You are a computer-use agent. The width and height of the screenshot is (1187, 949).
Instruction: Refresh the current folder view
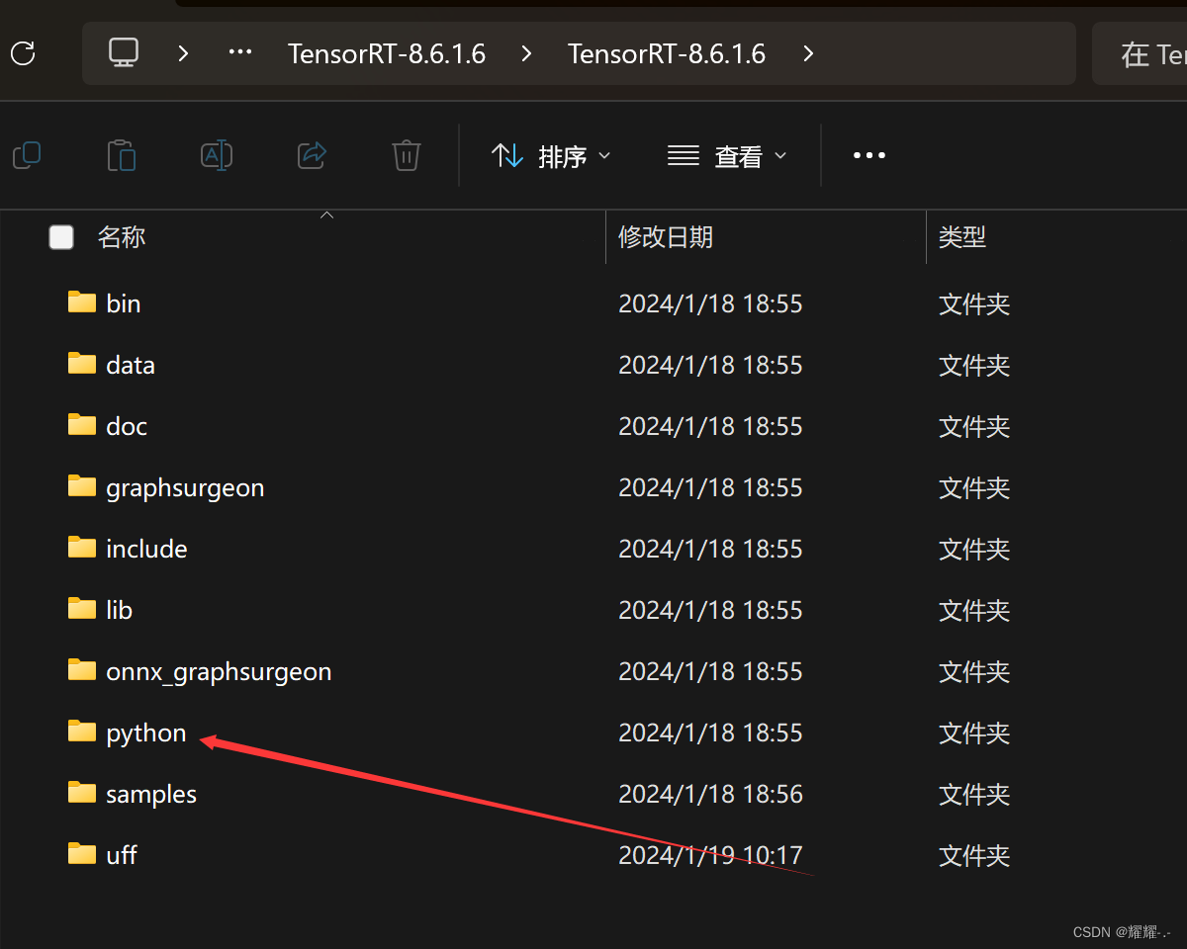(23, 53)
